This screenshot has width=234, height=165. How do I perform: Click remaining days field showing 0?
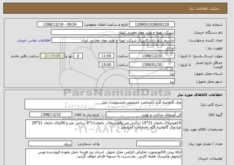[78, 56]
